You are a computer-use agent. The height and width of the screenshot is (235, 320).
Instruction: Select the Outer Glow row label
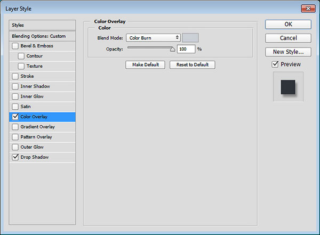pyautogui.click(x=32, y=147)
